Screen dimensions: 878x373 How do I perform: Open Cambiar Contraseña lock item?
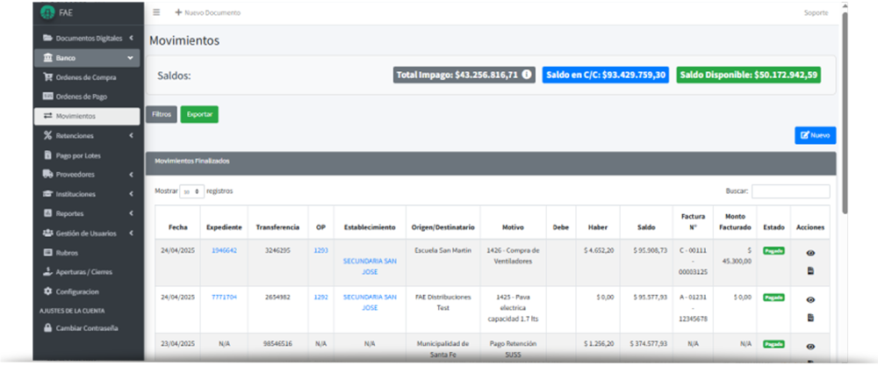[86, 328]
